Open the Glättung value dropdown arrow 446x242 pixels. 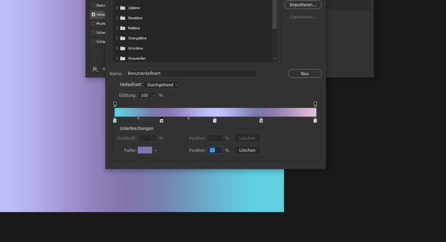click(153, 95)
